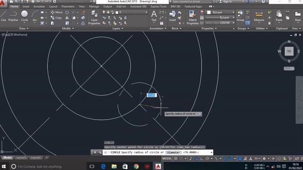Select the Circle tool in Draw panel
Image resolution: width=303 pixels, height=170 pixels.
pyautogui.click(x=24, y=16)
